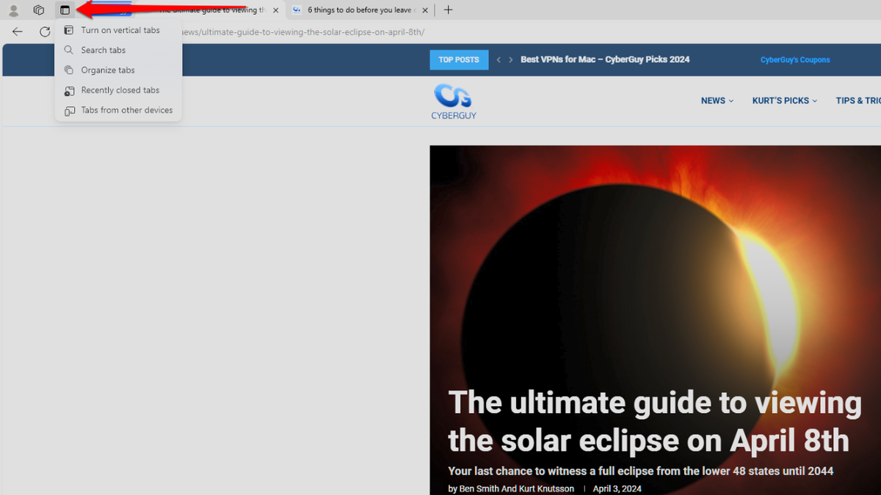
Task: Click the "Best VPNs for Mac – CyberGuy Picks 2024" headline
Action: [605, 59]
